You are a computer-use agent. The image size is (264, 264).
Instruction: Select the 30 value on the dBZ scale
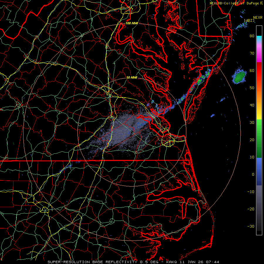coord(252,122)
